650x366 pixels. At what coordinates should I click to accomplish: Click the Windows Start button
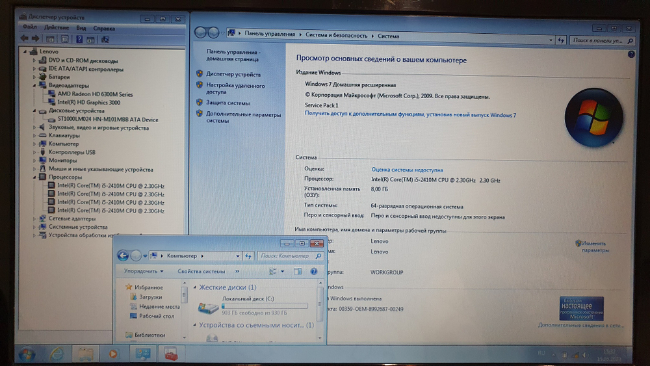[x=27, y=354]
